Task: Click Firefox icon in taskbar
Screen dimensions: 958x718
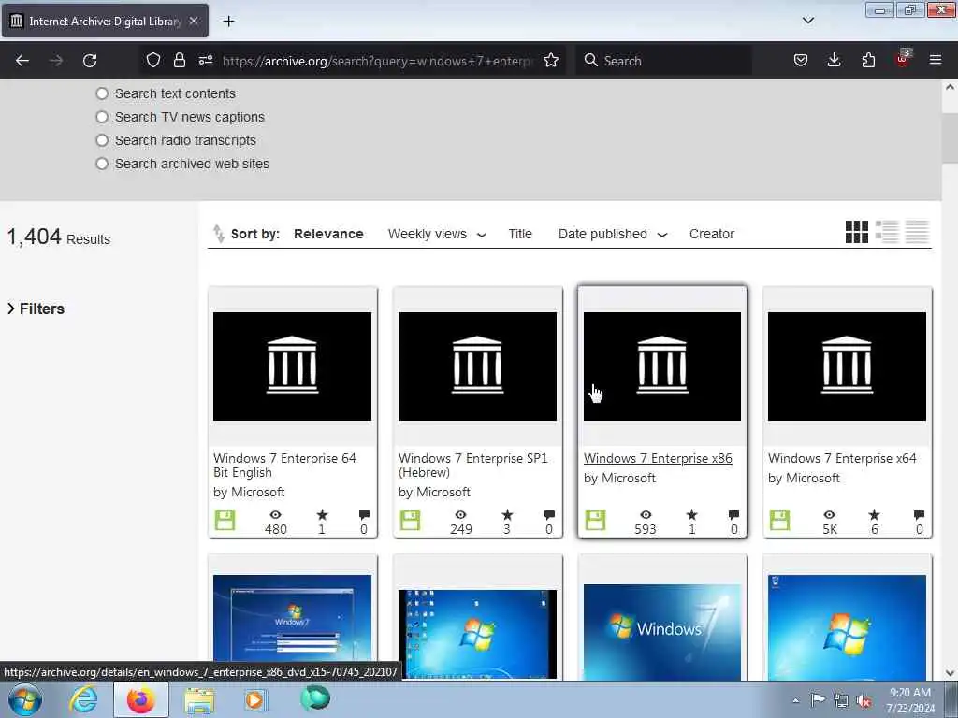Action: (x=140, y=699)
